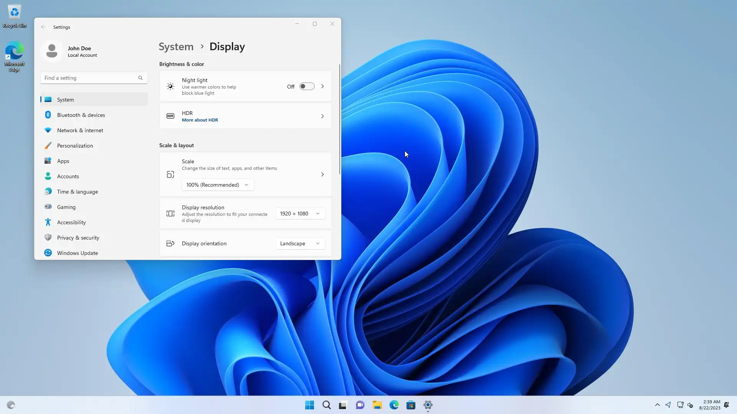Open the Scale percentage dropdown
Screen dimensions: 737x414
pos(217,185)
